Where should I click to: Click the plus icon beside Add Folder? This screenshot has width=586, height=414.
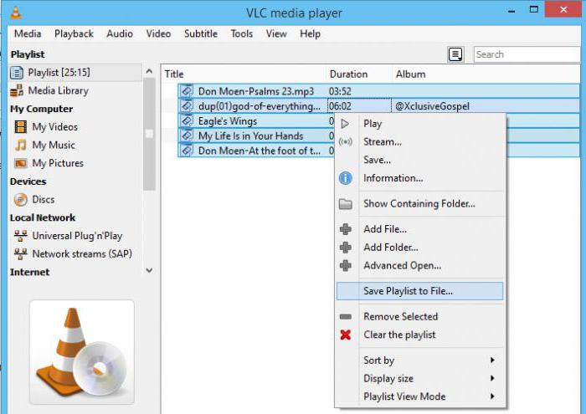(345, 247)
